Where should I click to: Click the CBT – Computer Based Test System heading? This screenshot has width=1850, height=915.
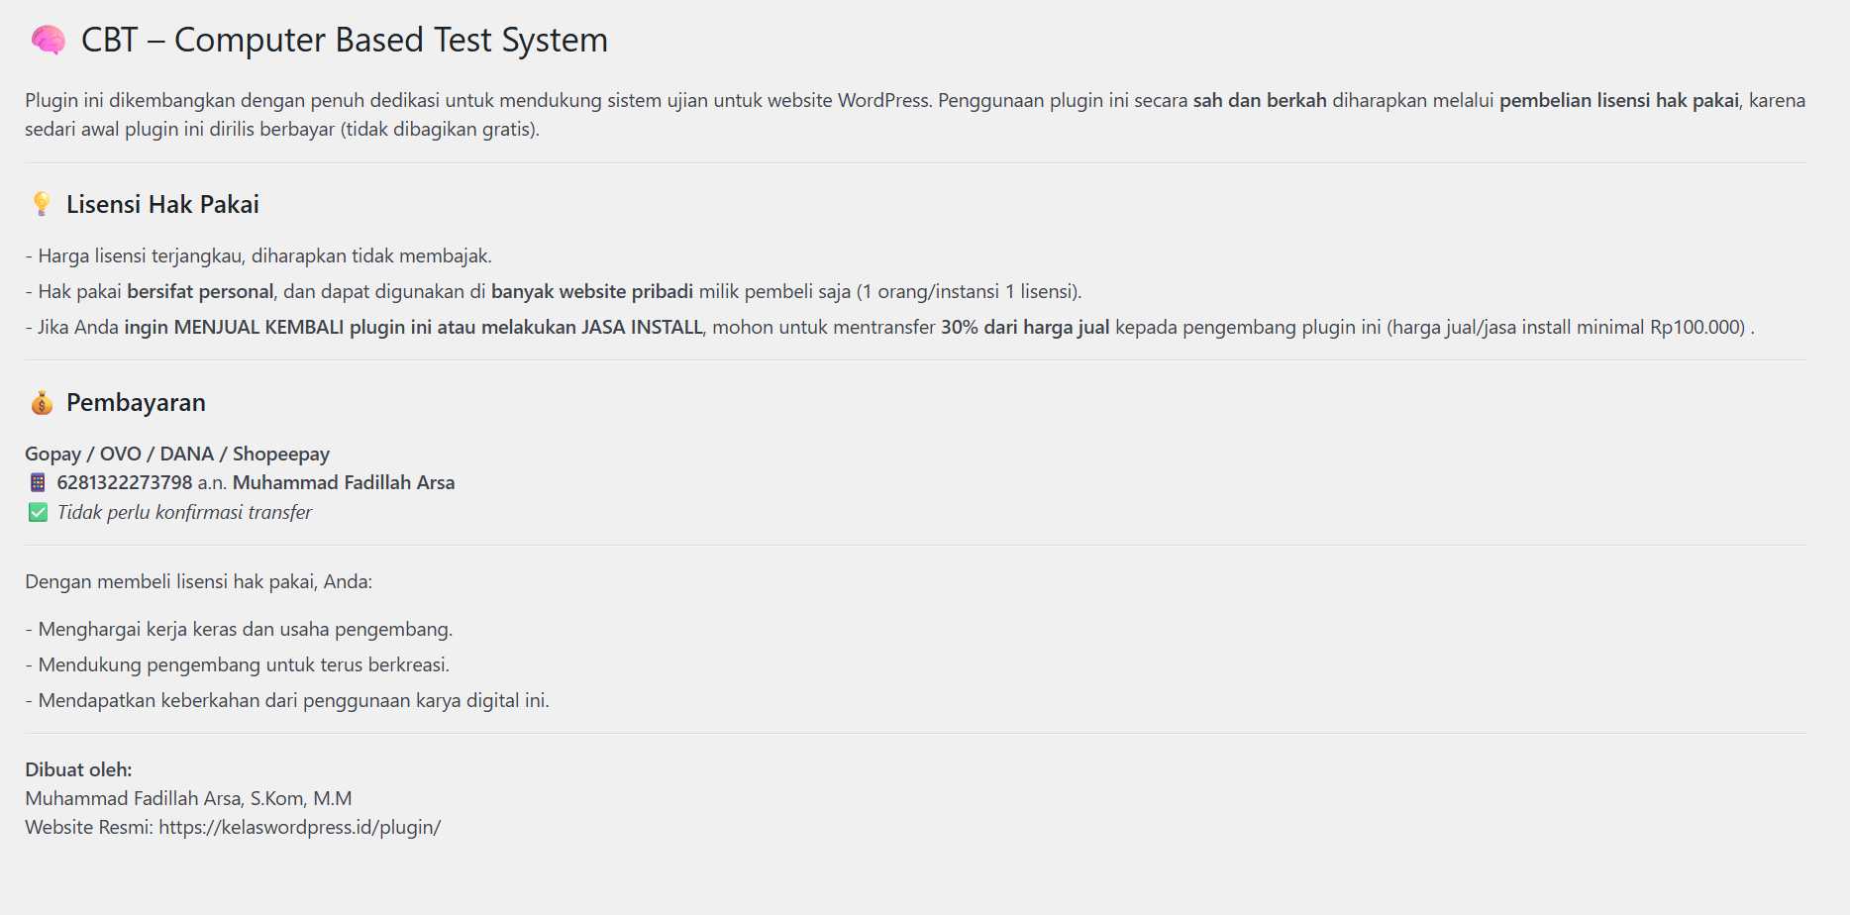tap(344, 40)
